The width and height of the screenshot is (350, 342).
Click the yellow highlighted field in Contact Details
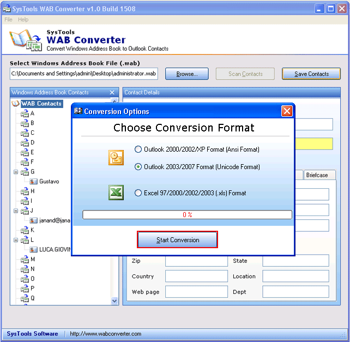point(314,143)
